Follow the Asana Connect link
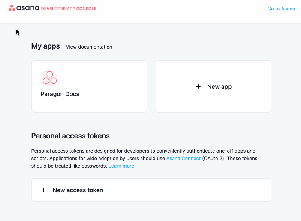This screenshot has width=301, height=221. (183, 159)
